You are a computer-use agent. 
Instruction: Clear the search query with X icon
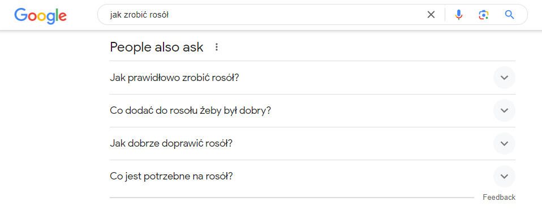pyautogui.click(x=431, y=15)
